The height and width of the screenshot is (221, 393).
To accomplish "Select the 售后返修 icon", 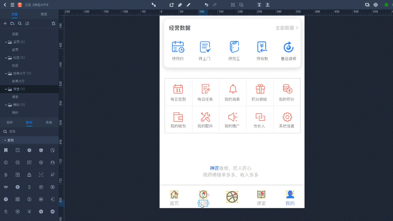I will [288, 47].
